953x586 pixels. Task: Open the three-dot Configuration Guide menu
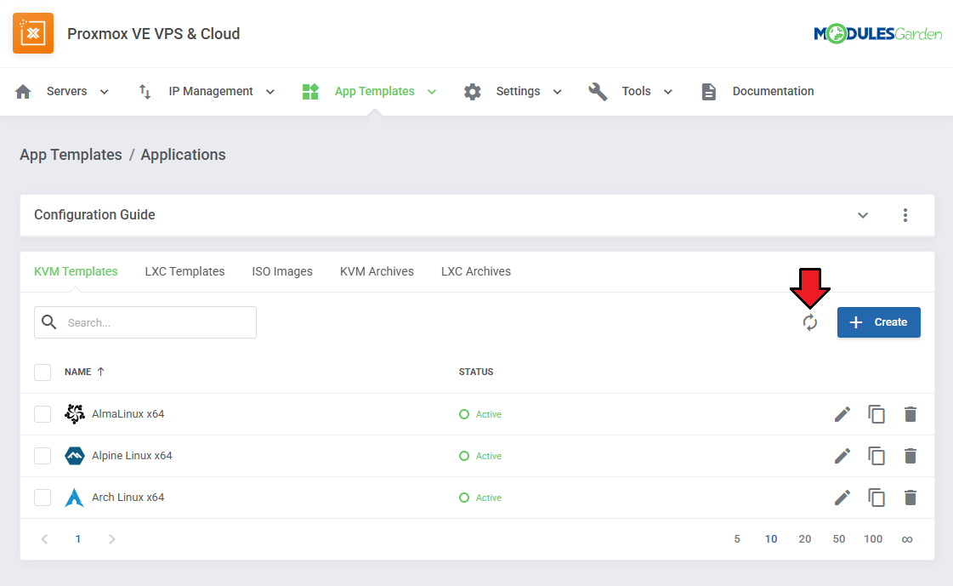click(x=905, y=215)
